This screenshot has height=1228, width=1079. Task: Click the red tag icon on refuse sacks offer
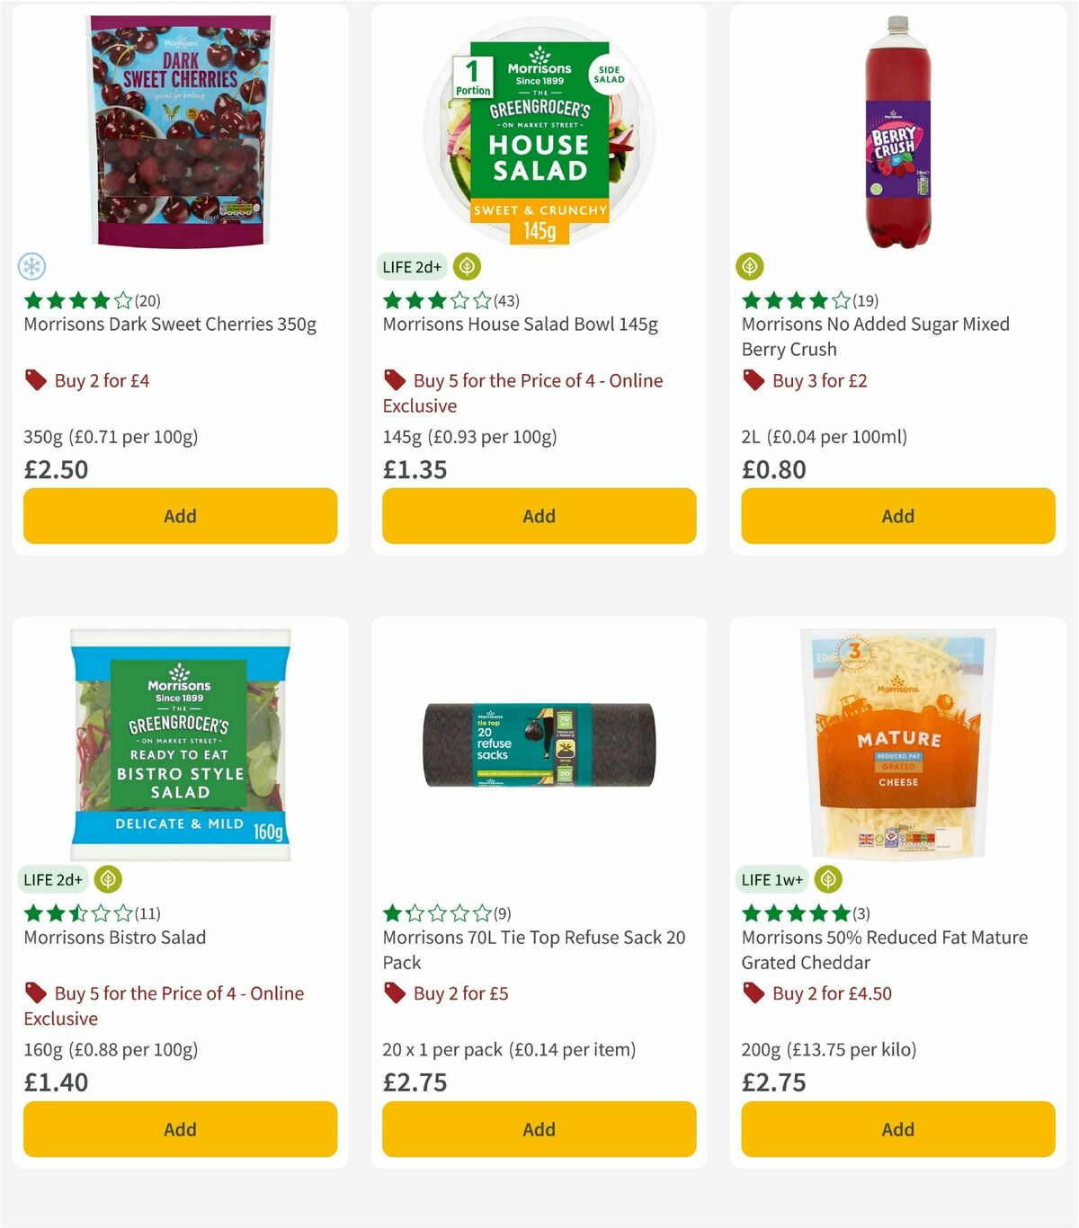pos(394,993)
